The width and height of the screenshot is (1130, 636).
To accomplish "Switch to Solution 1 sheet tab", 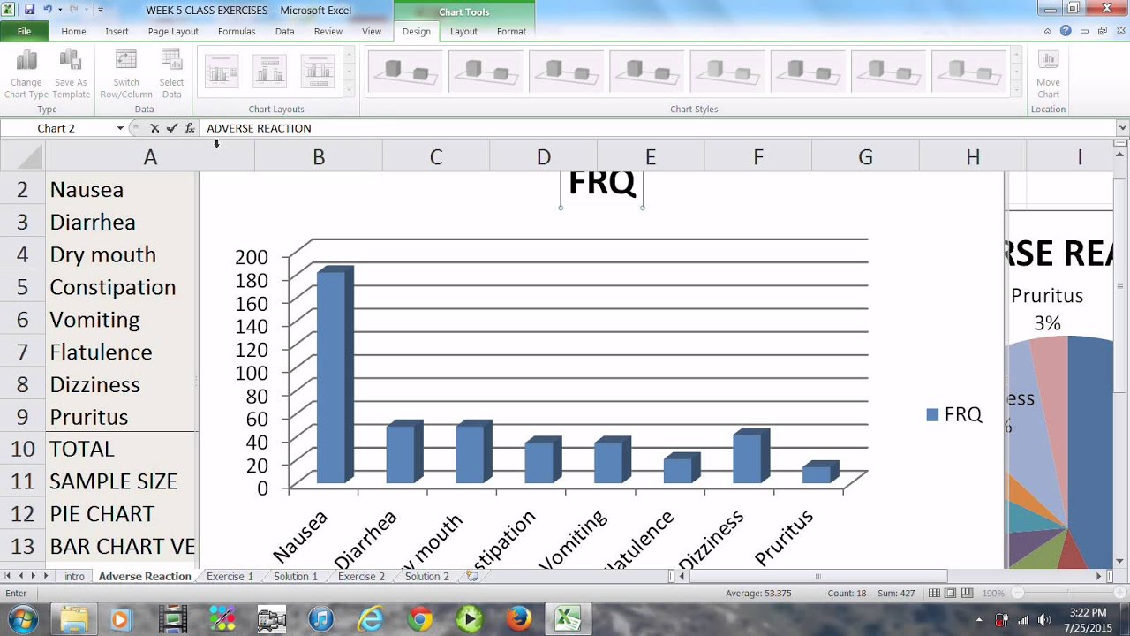I will pos(295,576).
